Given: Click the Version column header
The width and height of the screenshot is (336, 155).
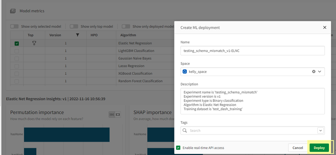Looking at the screenshot, I should [x=55, y=35].
